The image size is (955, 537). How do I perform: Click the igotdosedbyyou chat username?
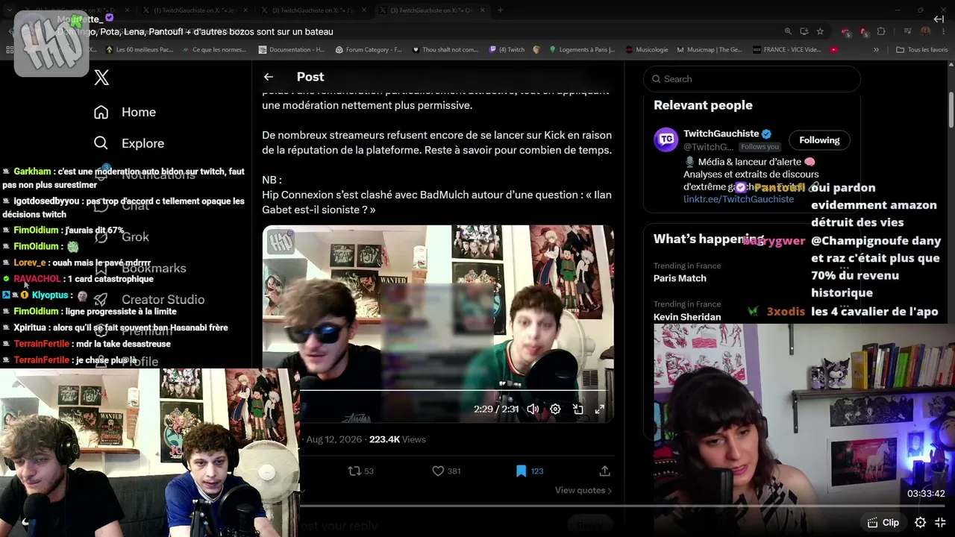[46, 201]
